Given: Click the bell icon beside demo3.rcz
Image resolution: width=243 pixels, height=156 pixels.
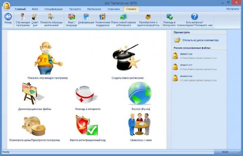Looking at the screenshot, I should [x=175, y=78].
